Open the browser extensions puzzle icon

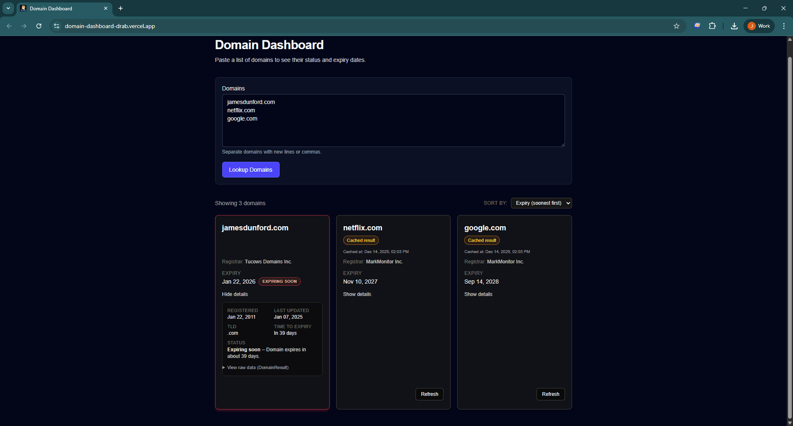tap(712, 26)
